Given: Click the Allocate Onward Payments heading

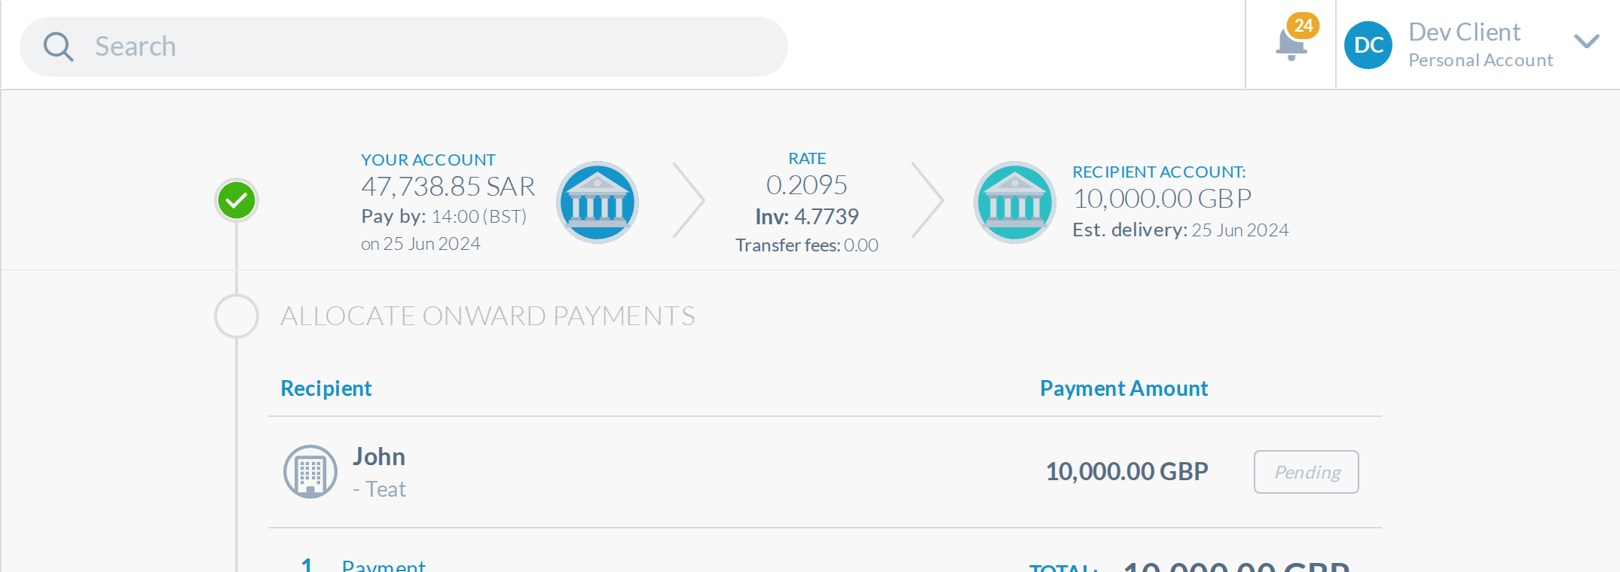Looking at the screenshot, I should click(x=488, y=316).
